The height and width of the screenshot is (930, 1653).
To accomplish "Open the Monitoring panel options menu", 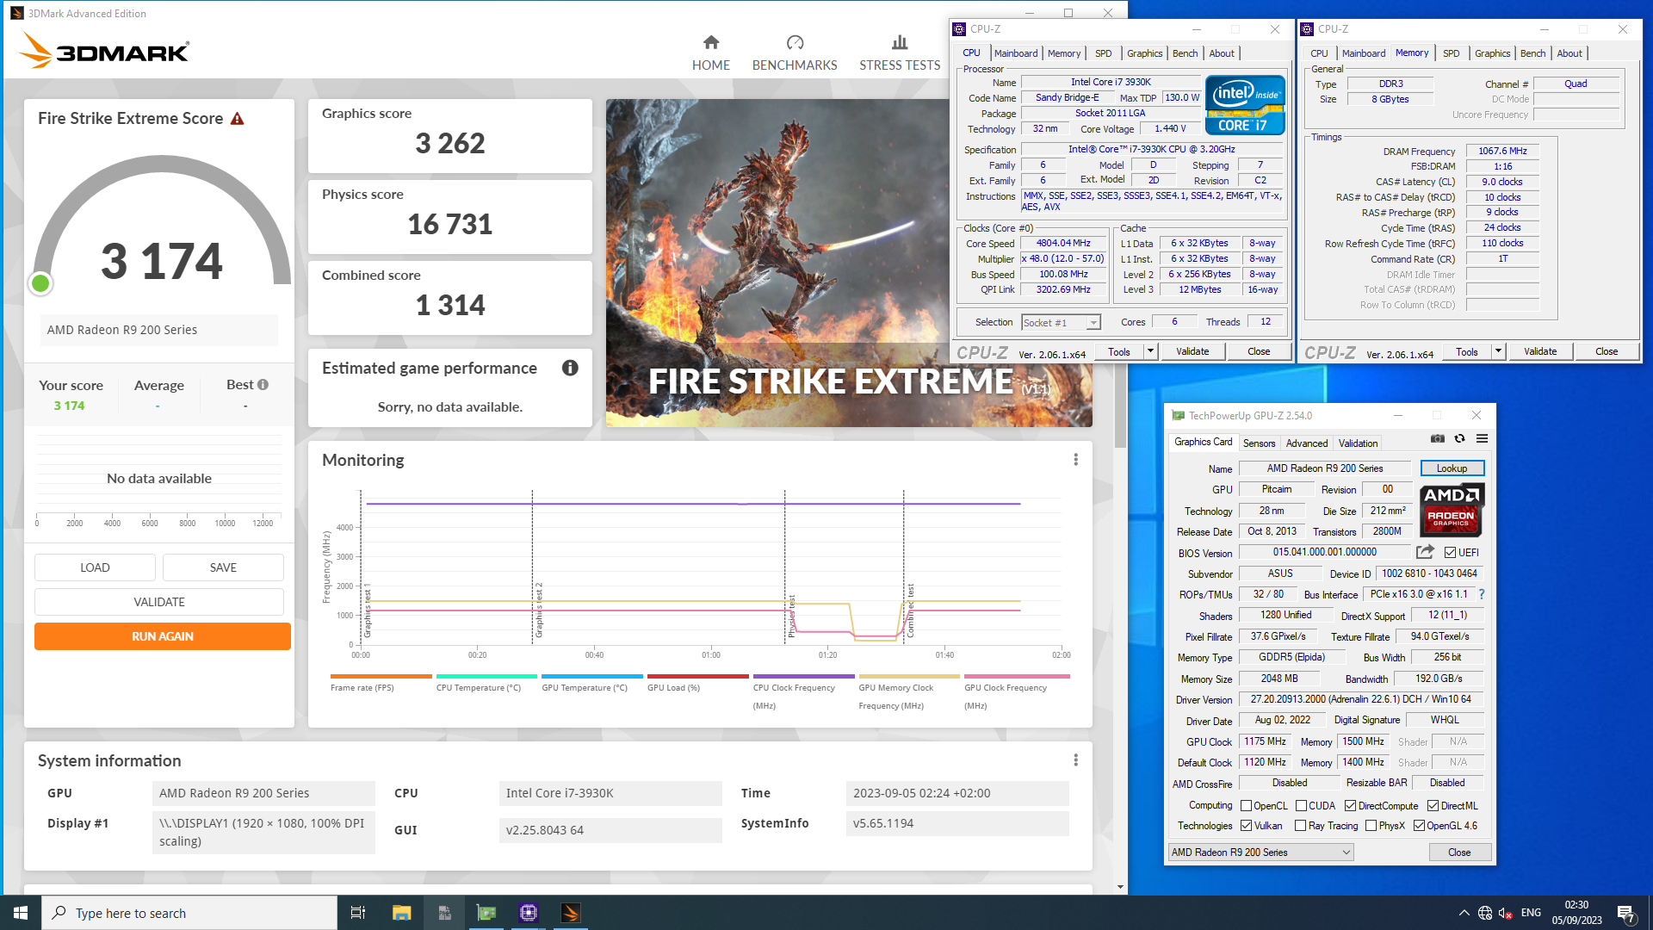I will click(1075, 460).
